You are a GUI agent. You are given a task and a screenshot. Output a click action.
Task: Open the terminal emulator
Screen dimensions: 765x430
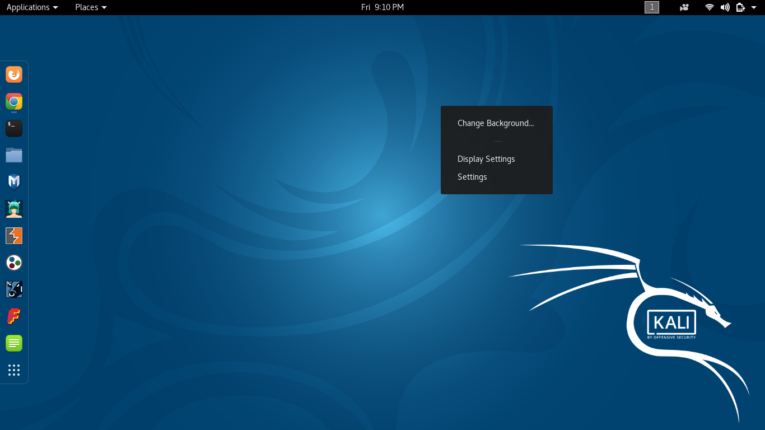[13, 128]
